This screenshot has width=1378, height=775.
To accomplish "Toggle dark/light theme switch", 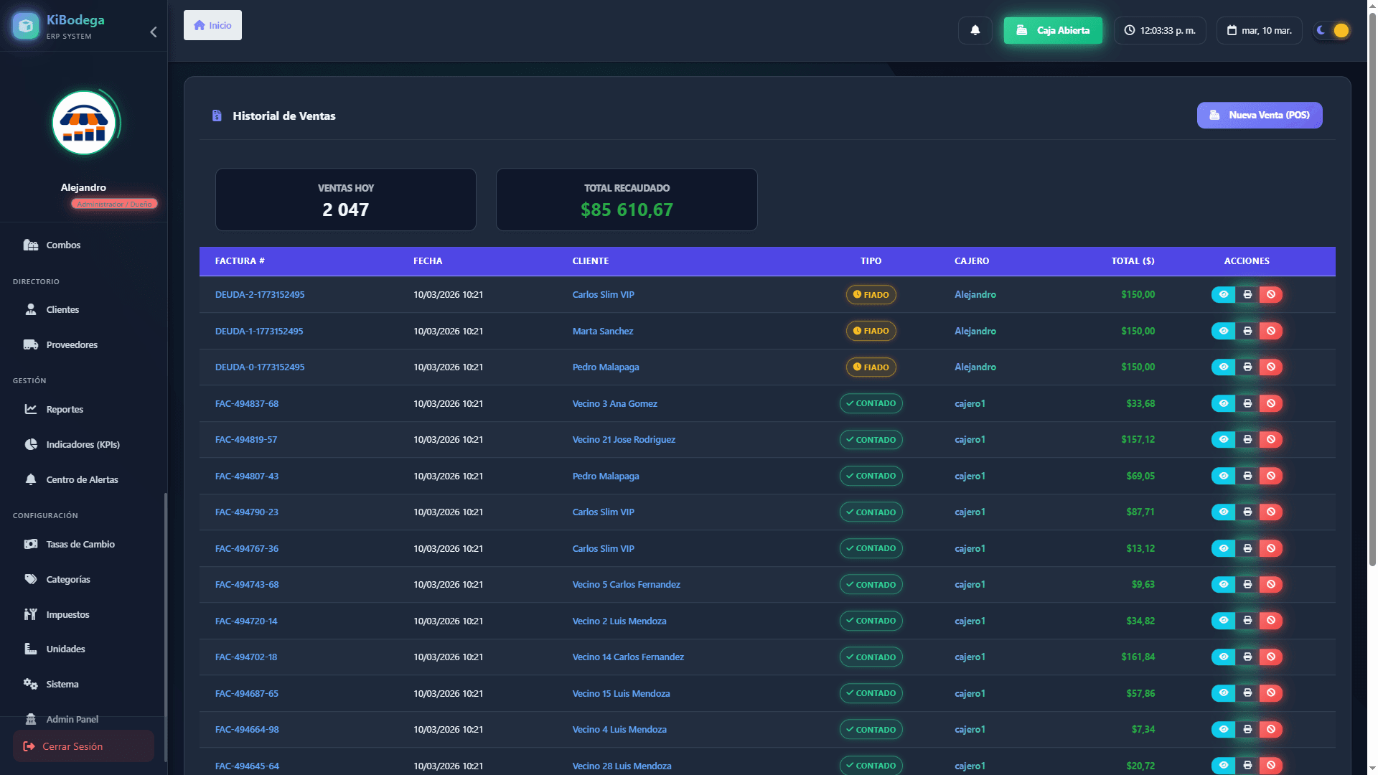I will (x=1331, y=30).
